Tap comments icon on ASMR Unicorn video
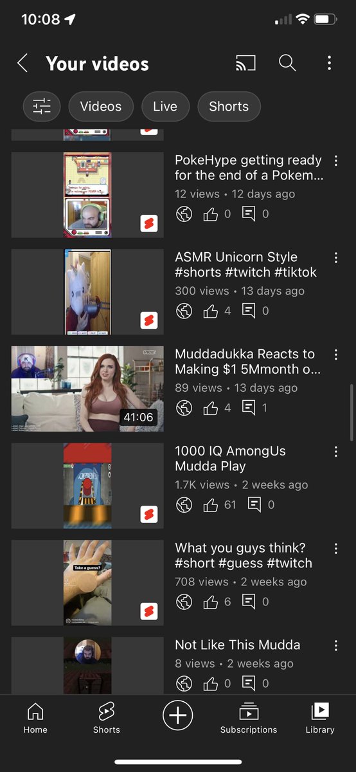Screen dimensions: 356x772 tap(249, 311)
